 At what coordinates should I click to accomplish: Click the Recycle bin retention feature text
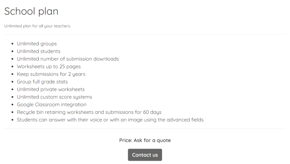tap(89, 112)
